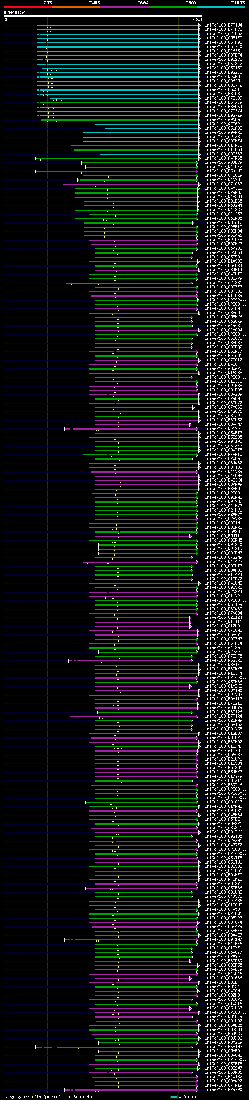
Task: Select label UniRef100_C7RQI2
Action: pos(223,360)
